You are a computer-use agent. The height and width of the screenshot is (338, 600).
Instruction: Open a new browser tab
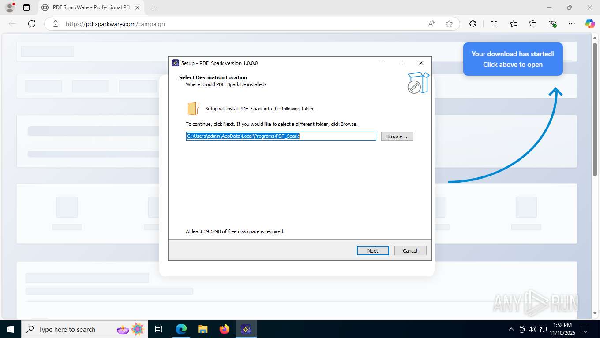pyautogui.click(x=154, y=7)
